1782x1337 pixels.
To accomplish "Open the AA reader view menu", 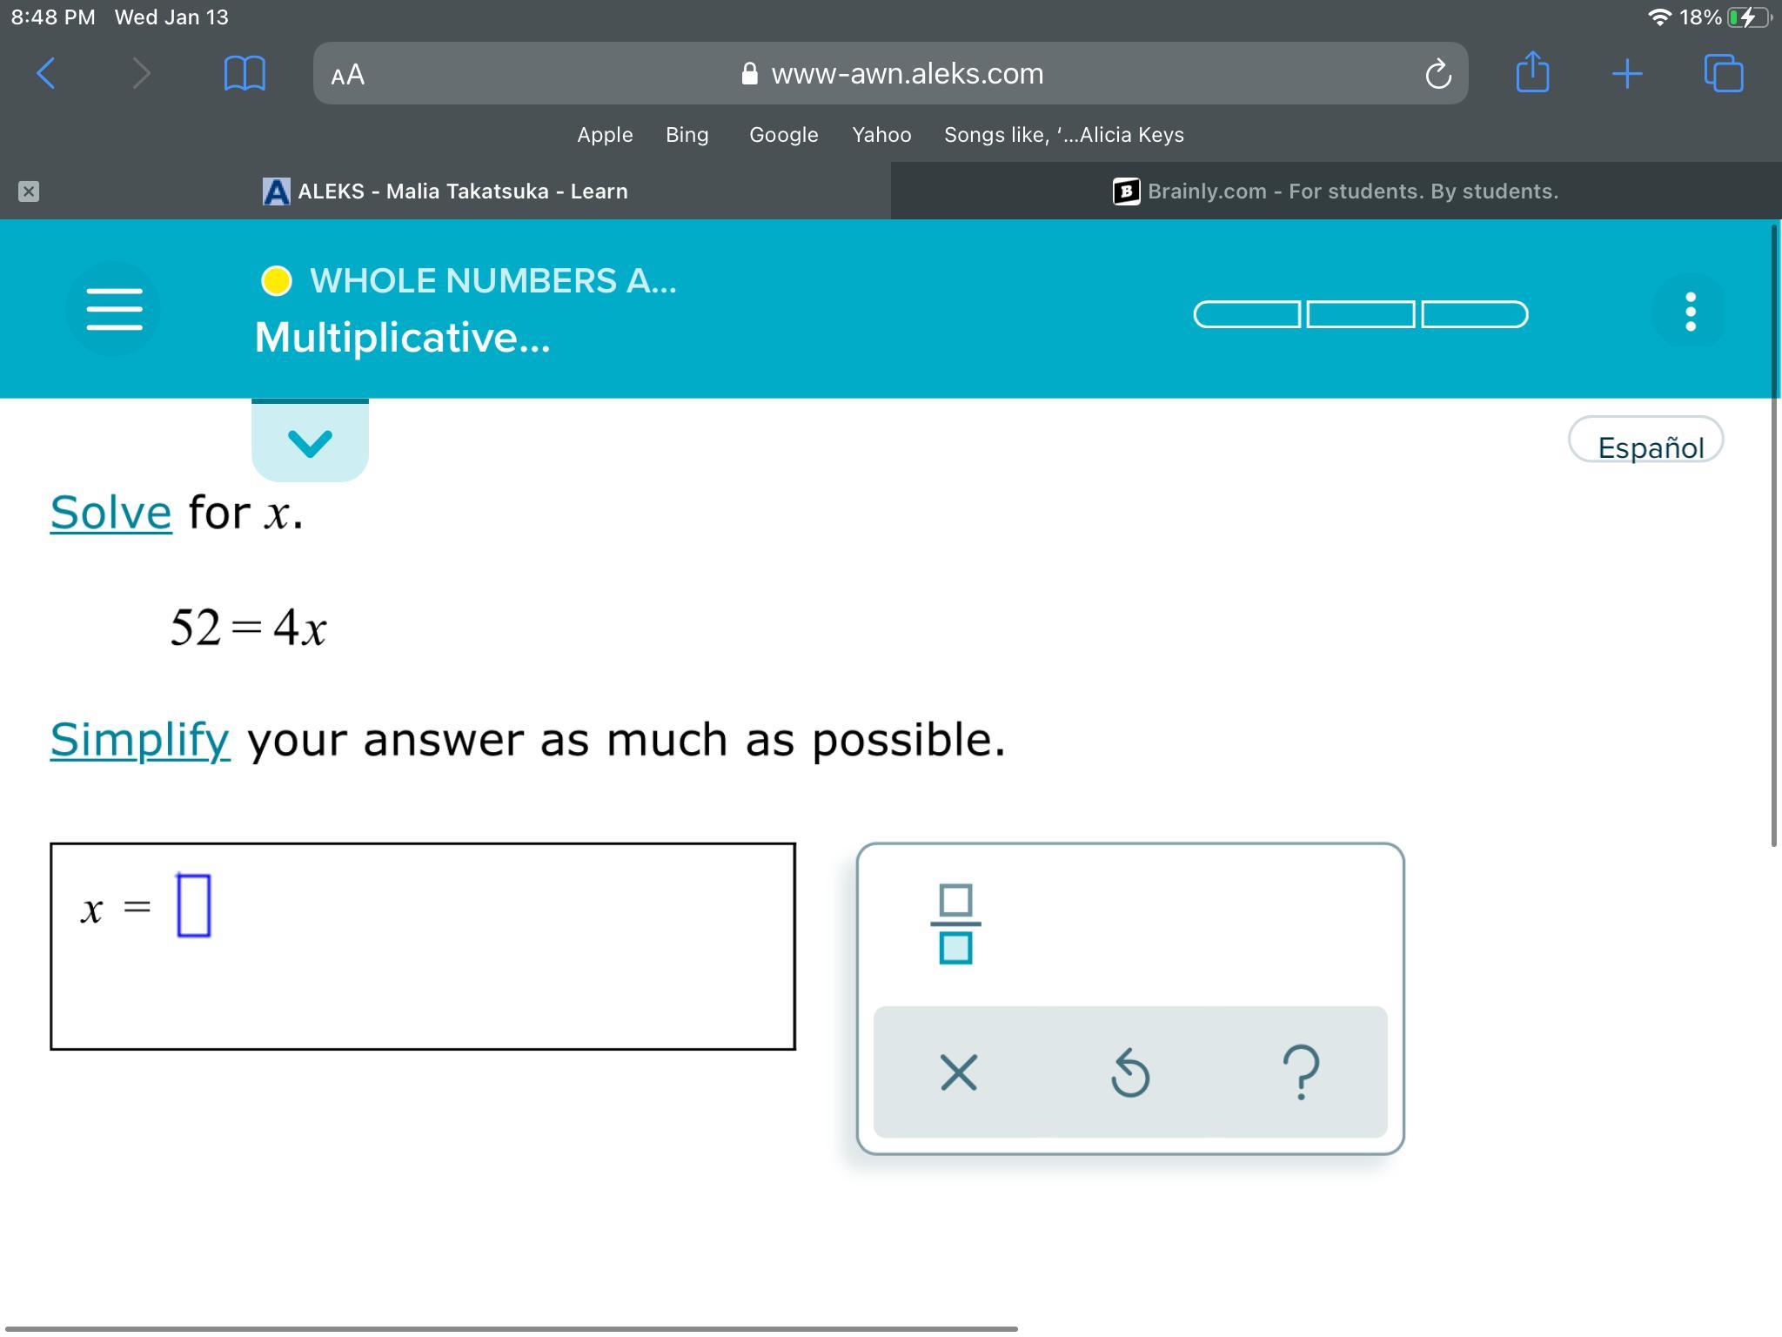I will click(348, 75).
